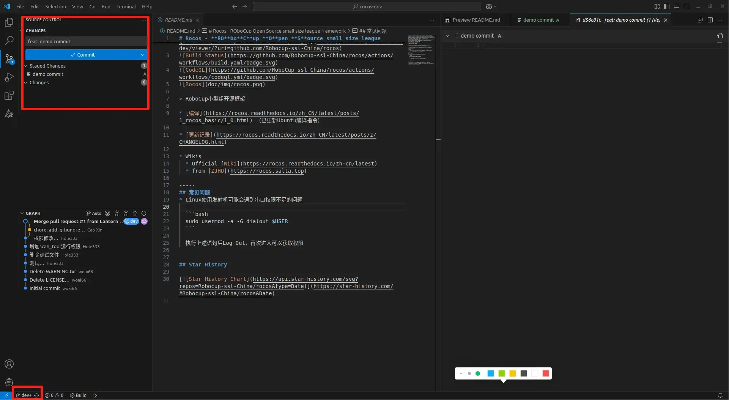Fetch from remote in the Graph toolbar
Screen dimensions: 729x400
coord(117,213)
